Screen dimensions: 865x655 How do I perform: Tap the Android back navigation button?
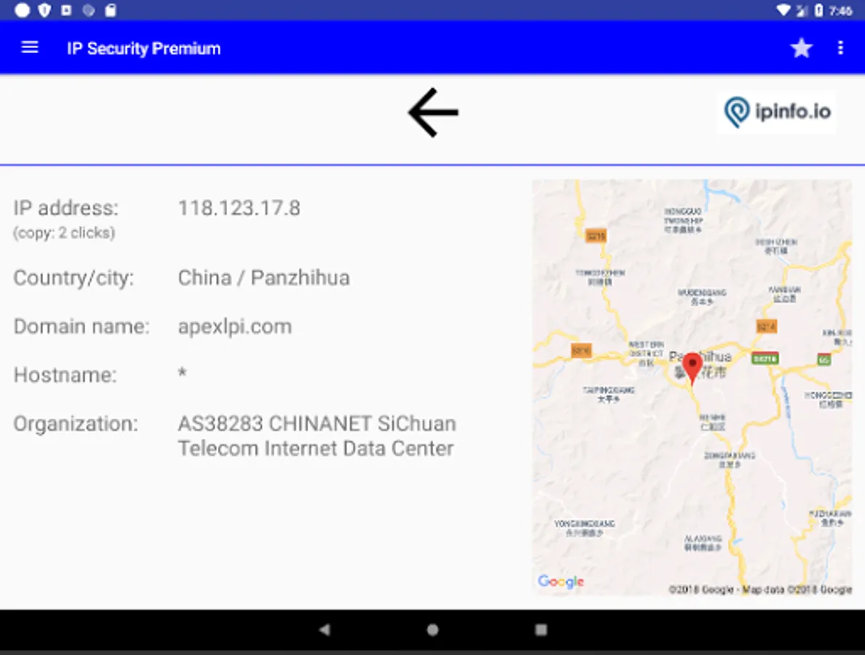pos(325,630)
